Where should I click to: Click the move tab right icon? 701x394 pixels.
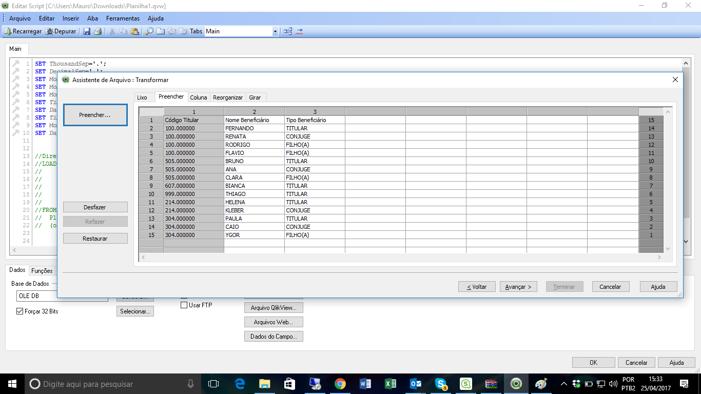[x=183, y=31]
